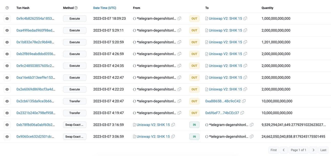
Task: Open transaction hash 0xa49f6edad960f98ed
Action: click(36, 30)
